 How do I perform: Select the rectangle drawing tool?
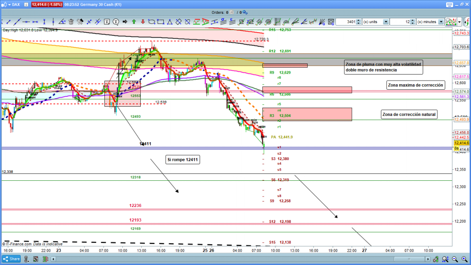(x=160, y=22)
